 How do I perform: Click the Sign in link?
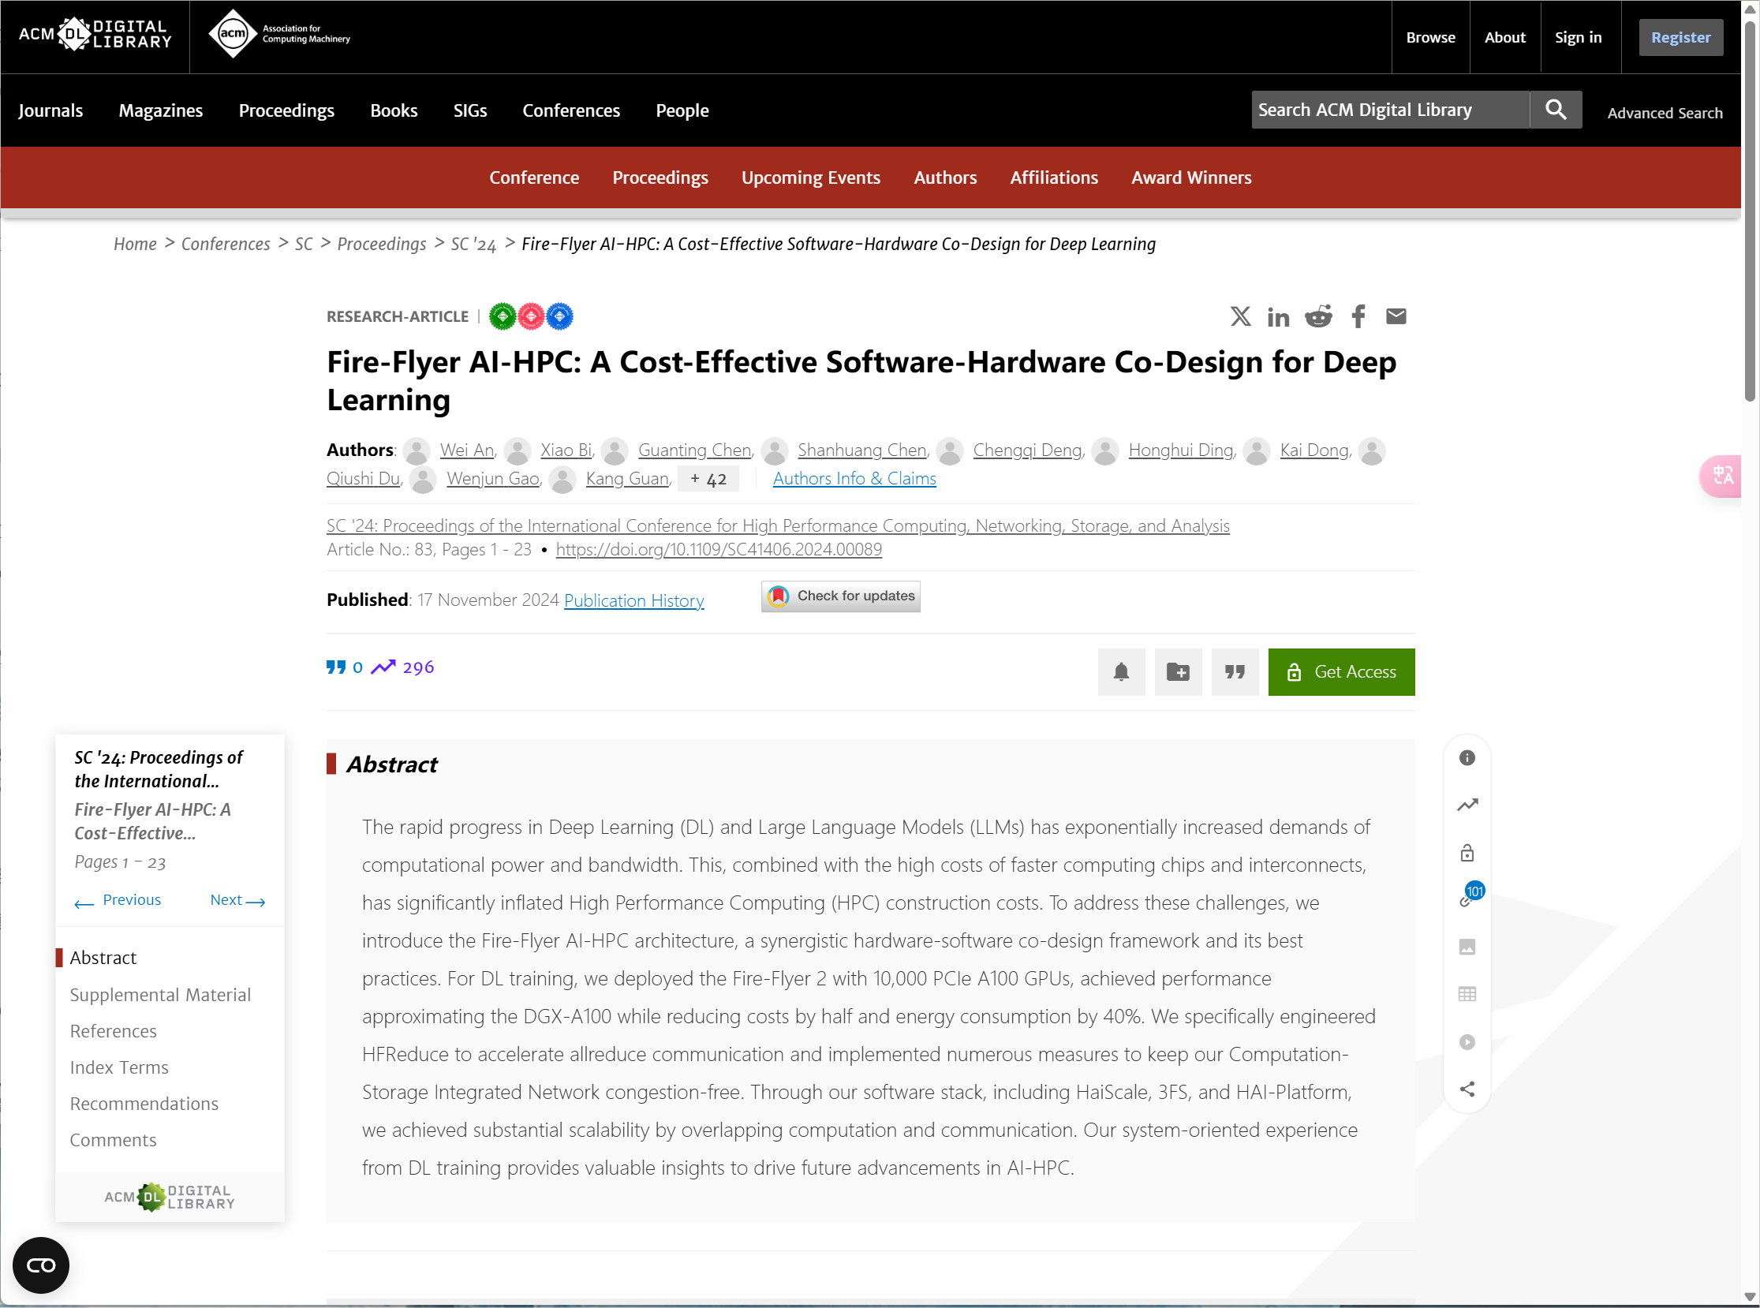point(1578,37)
